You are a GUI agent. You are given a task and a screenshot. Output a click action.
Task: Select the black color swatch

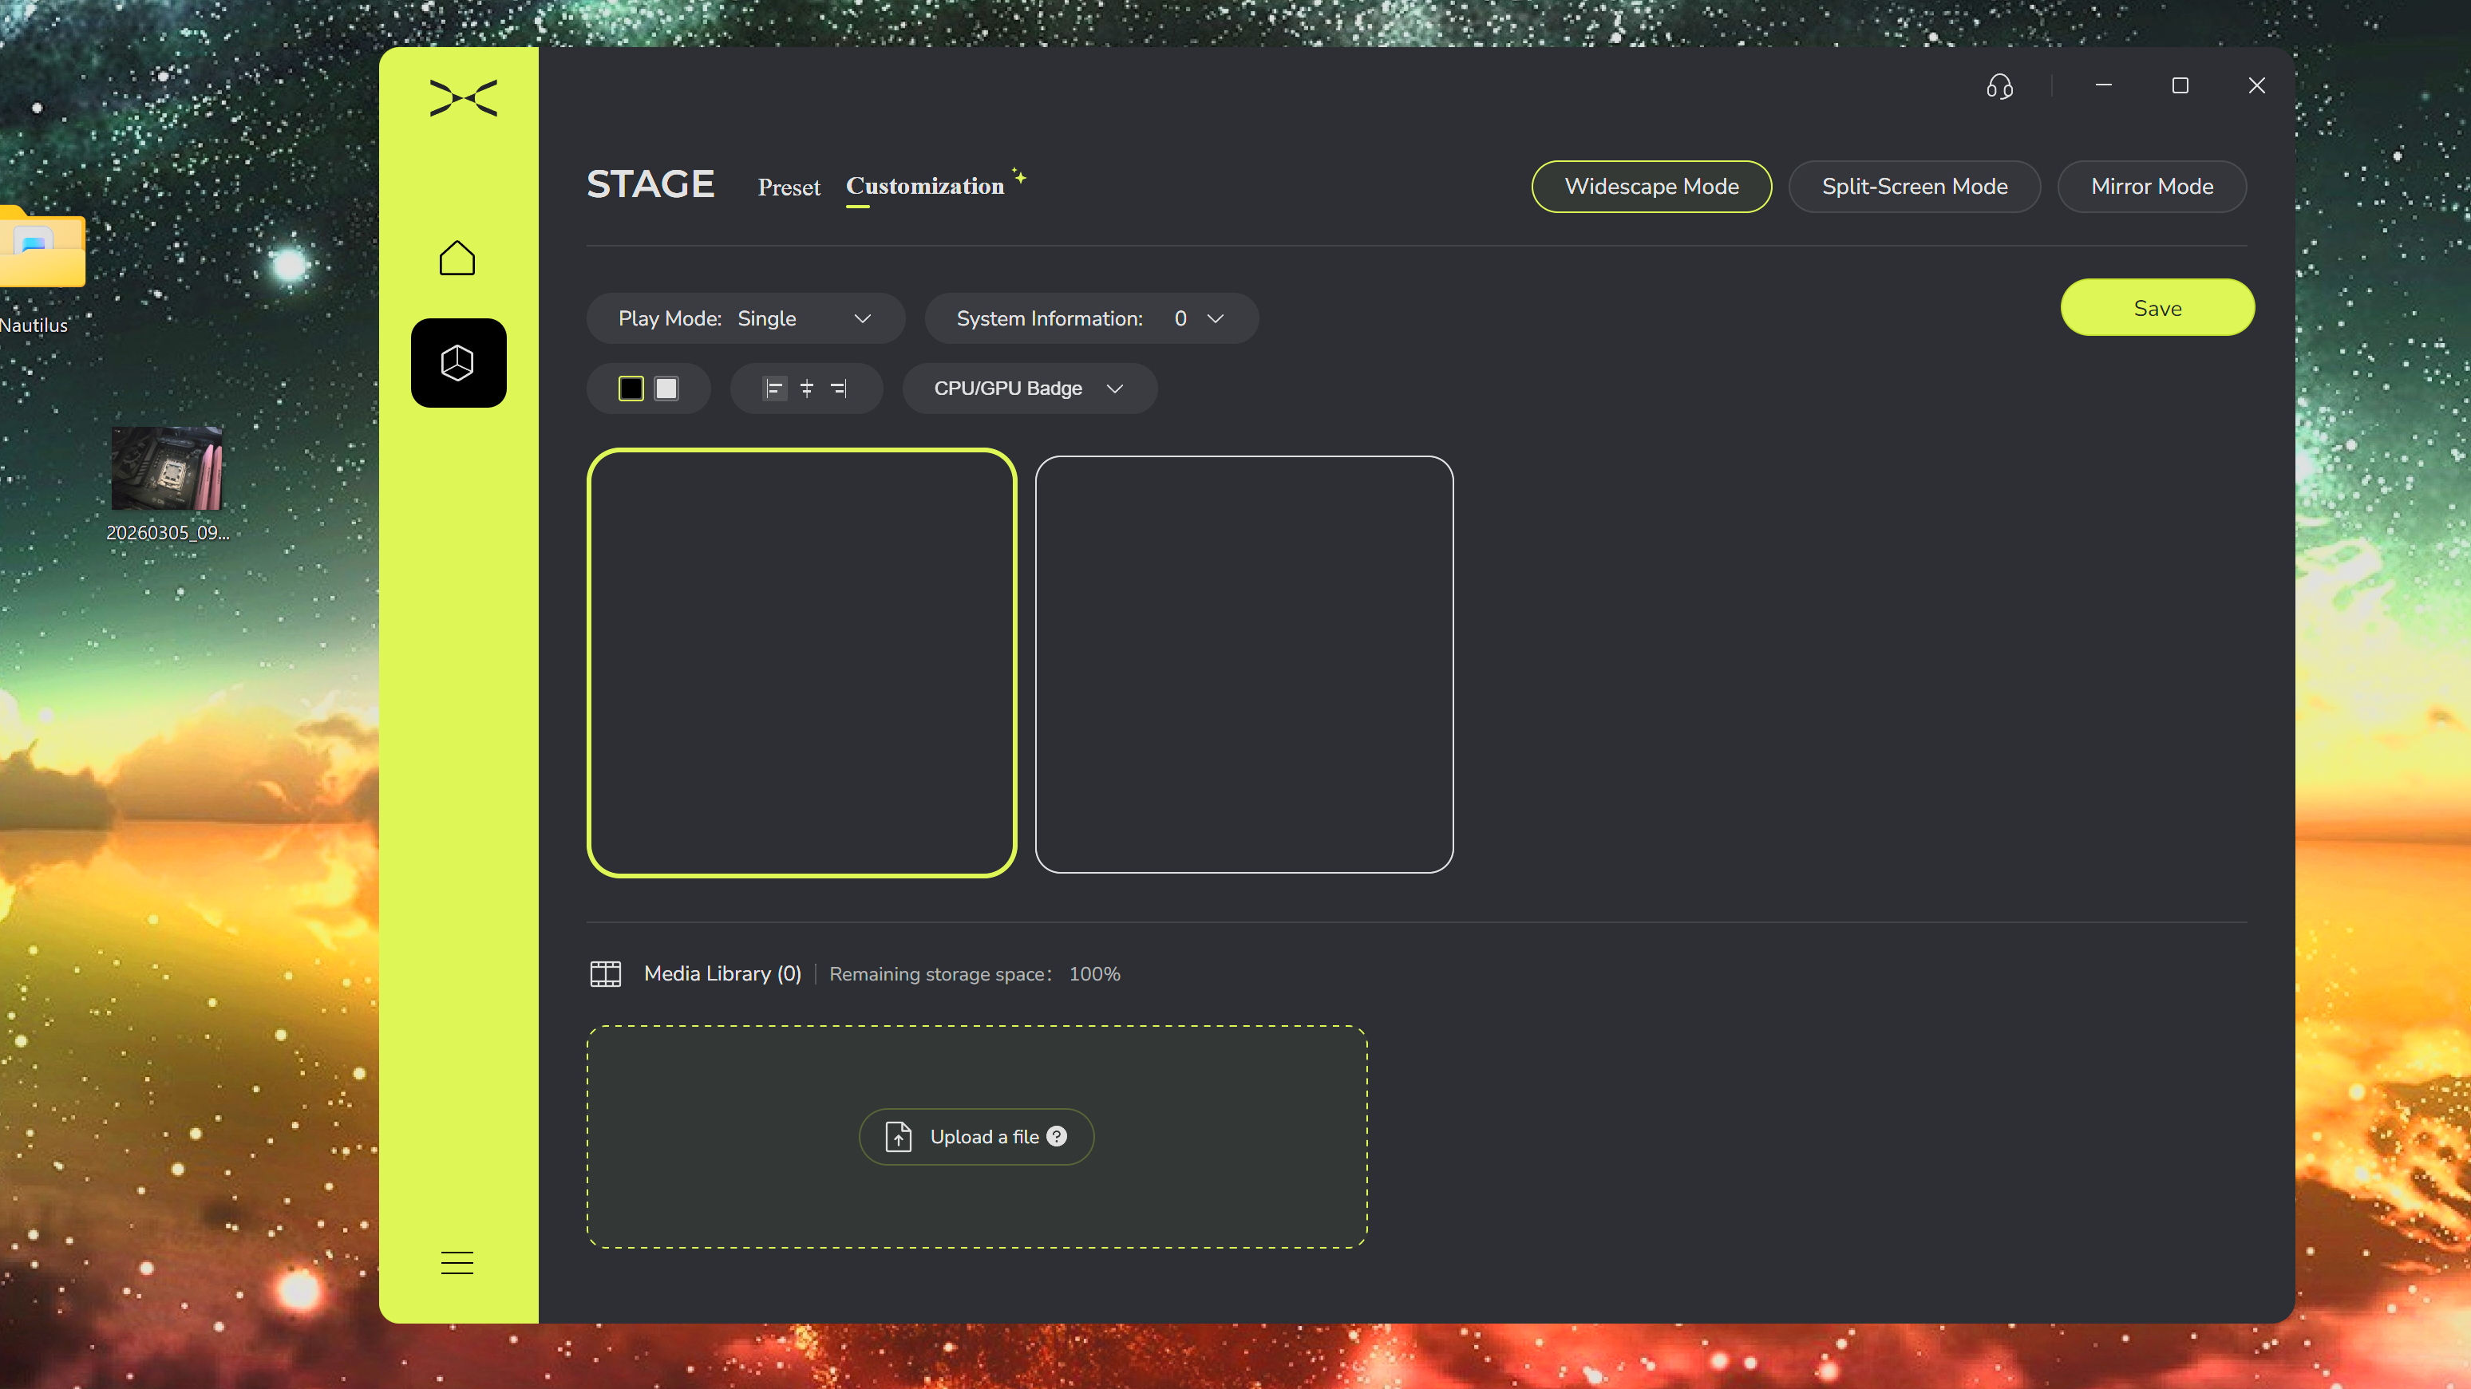click(x=631, y=389)
